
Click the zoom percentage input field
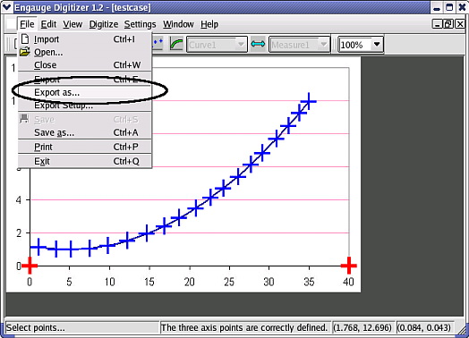coord(355,45)
